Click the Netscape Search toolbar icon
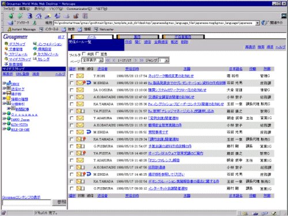Viewport: 288px width, 216px height. (x=48, y=16)
